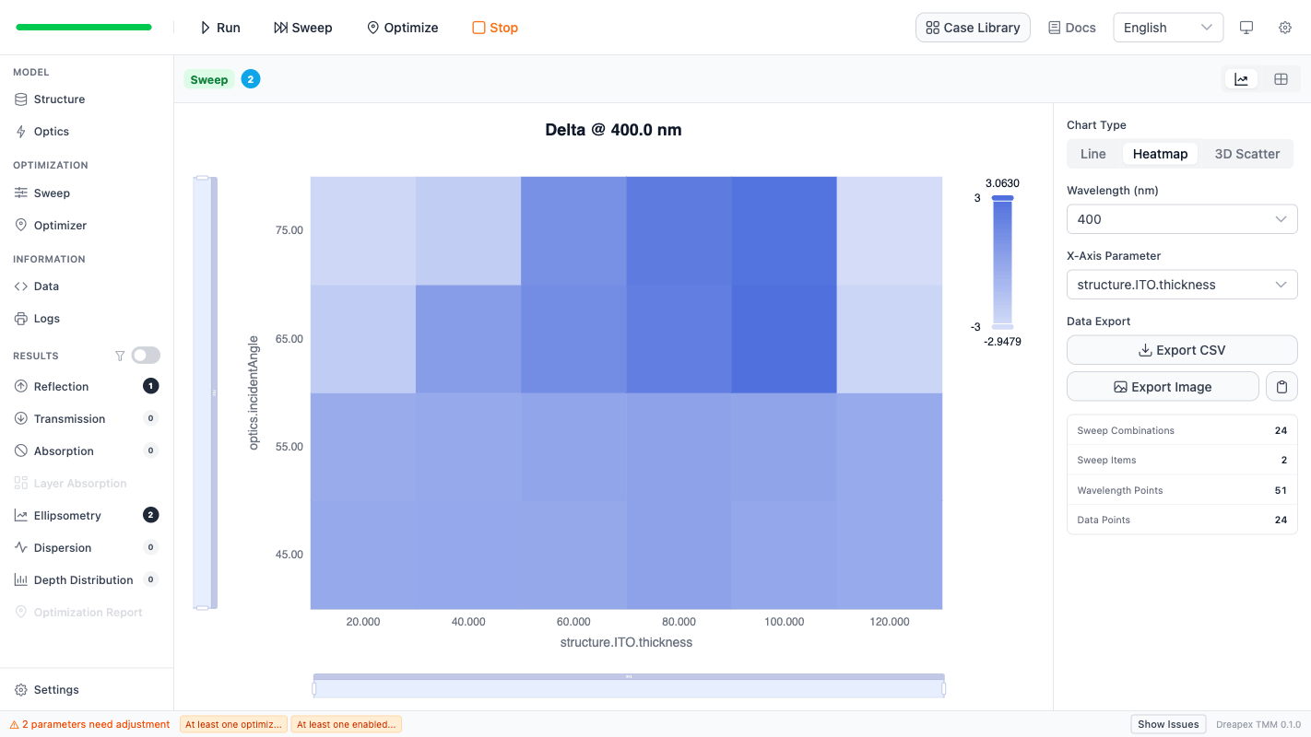Switch chart type to 3D Scatter
Viewport: 1311px width, 737px height.
click(1246, 154)
